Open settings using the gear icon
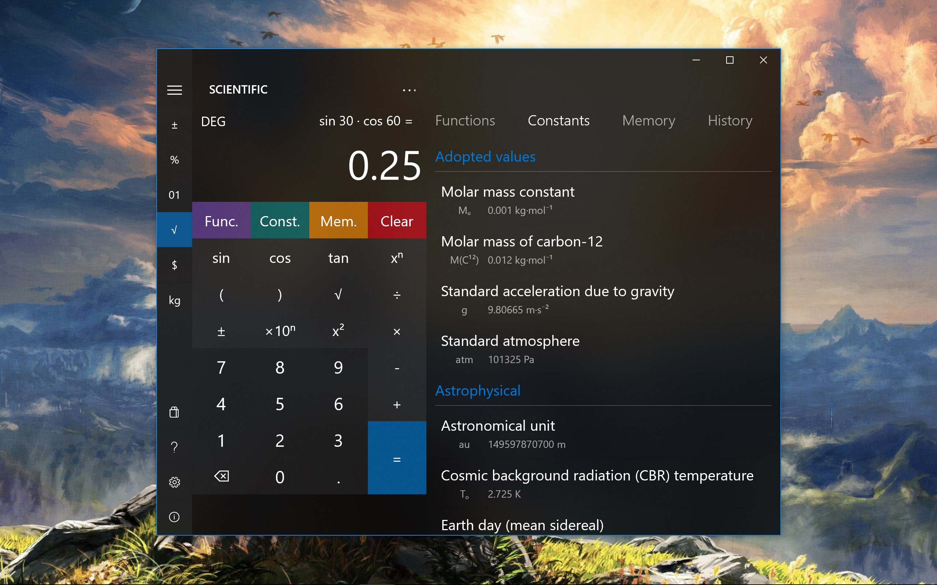This screenshot has height=585, width=937. (175, 482)
